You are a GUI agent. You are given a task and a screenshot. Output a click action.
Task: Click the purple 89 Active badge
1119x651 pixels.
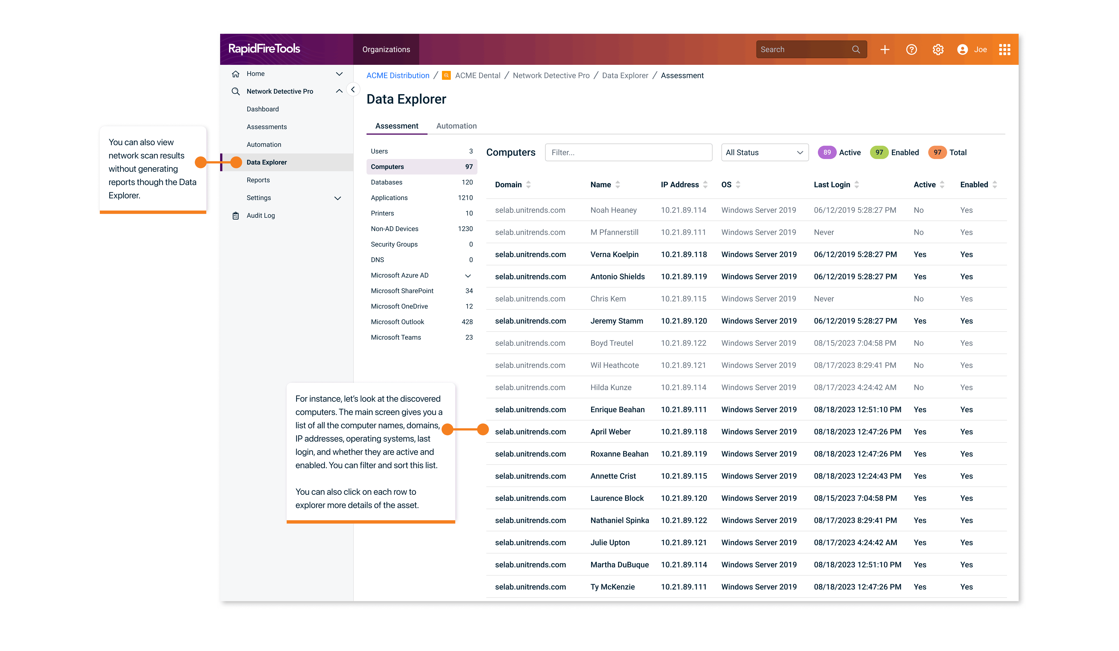point(827,152)
